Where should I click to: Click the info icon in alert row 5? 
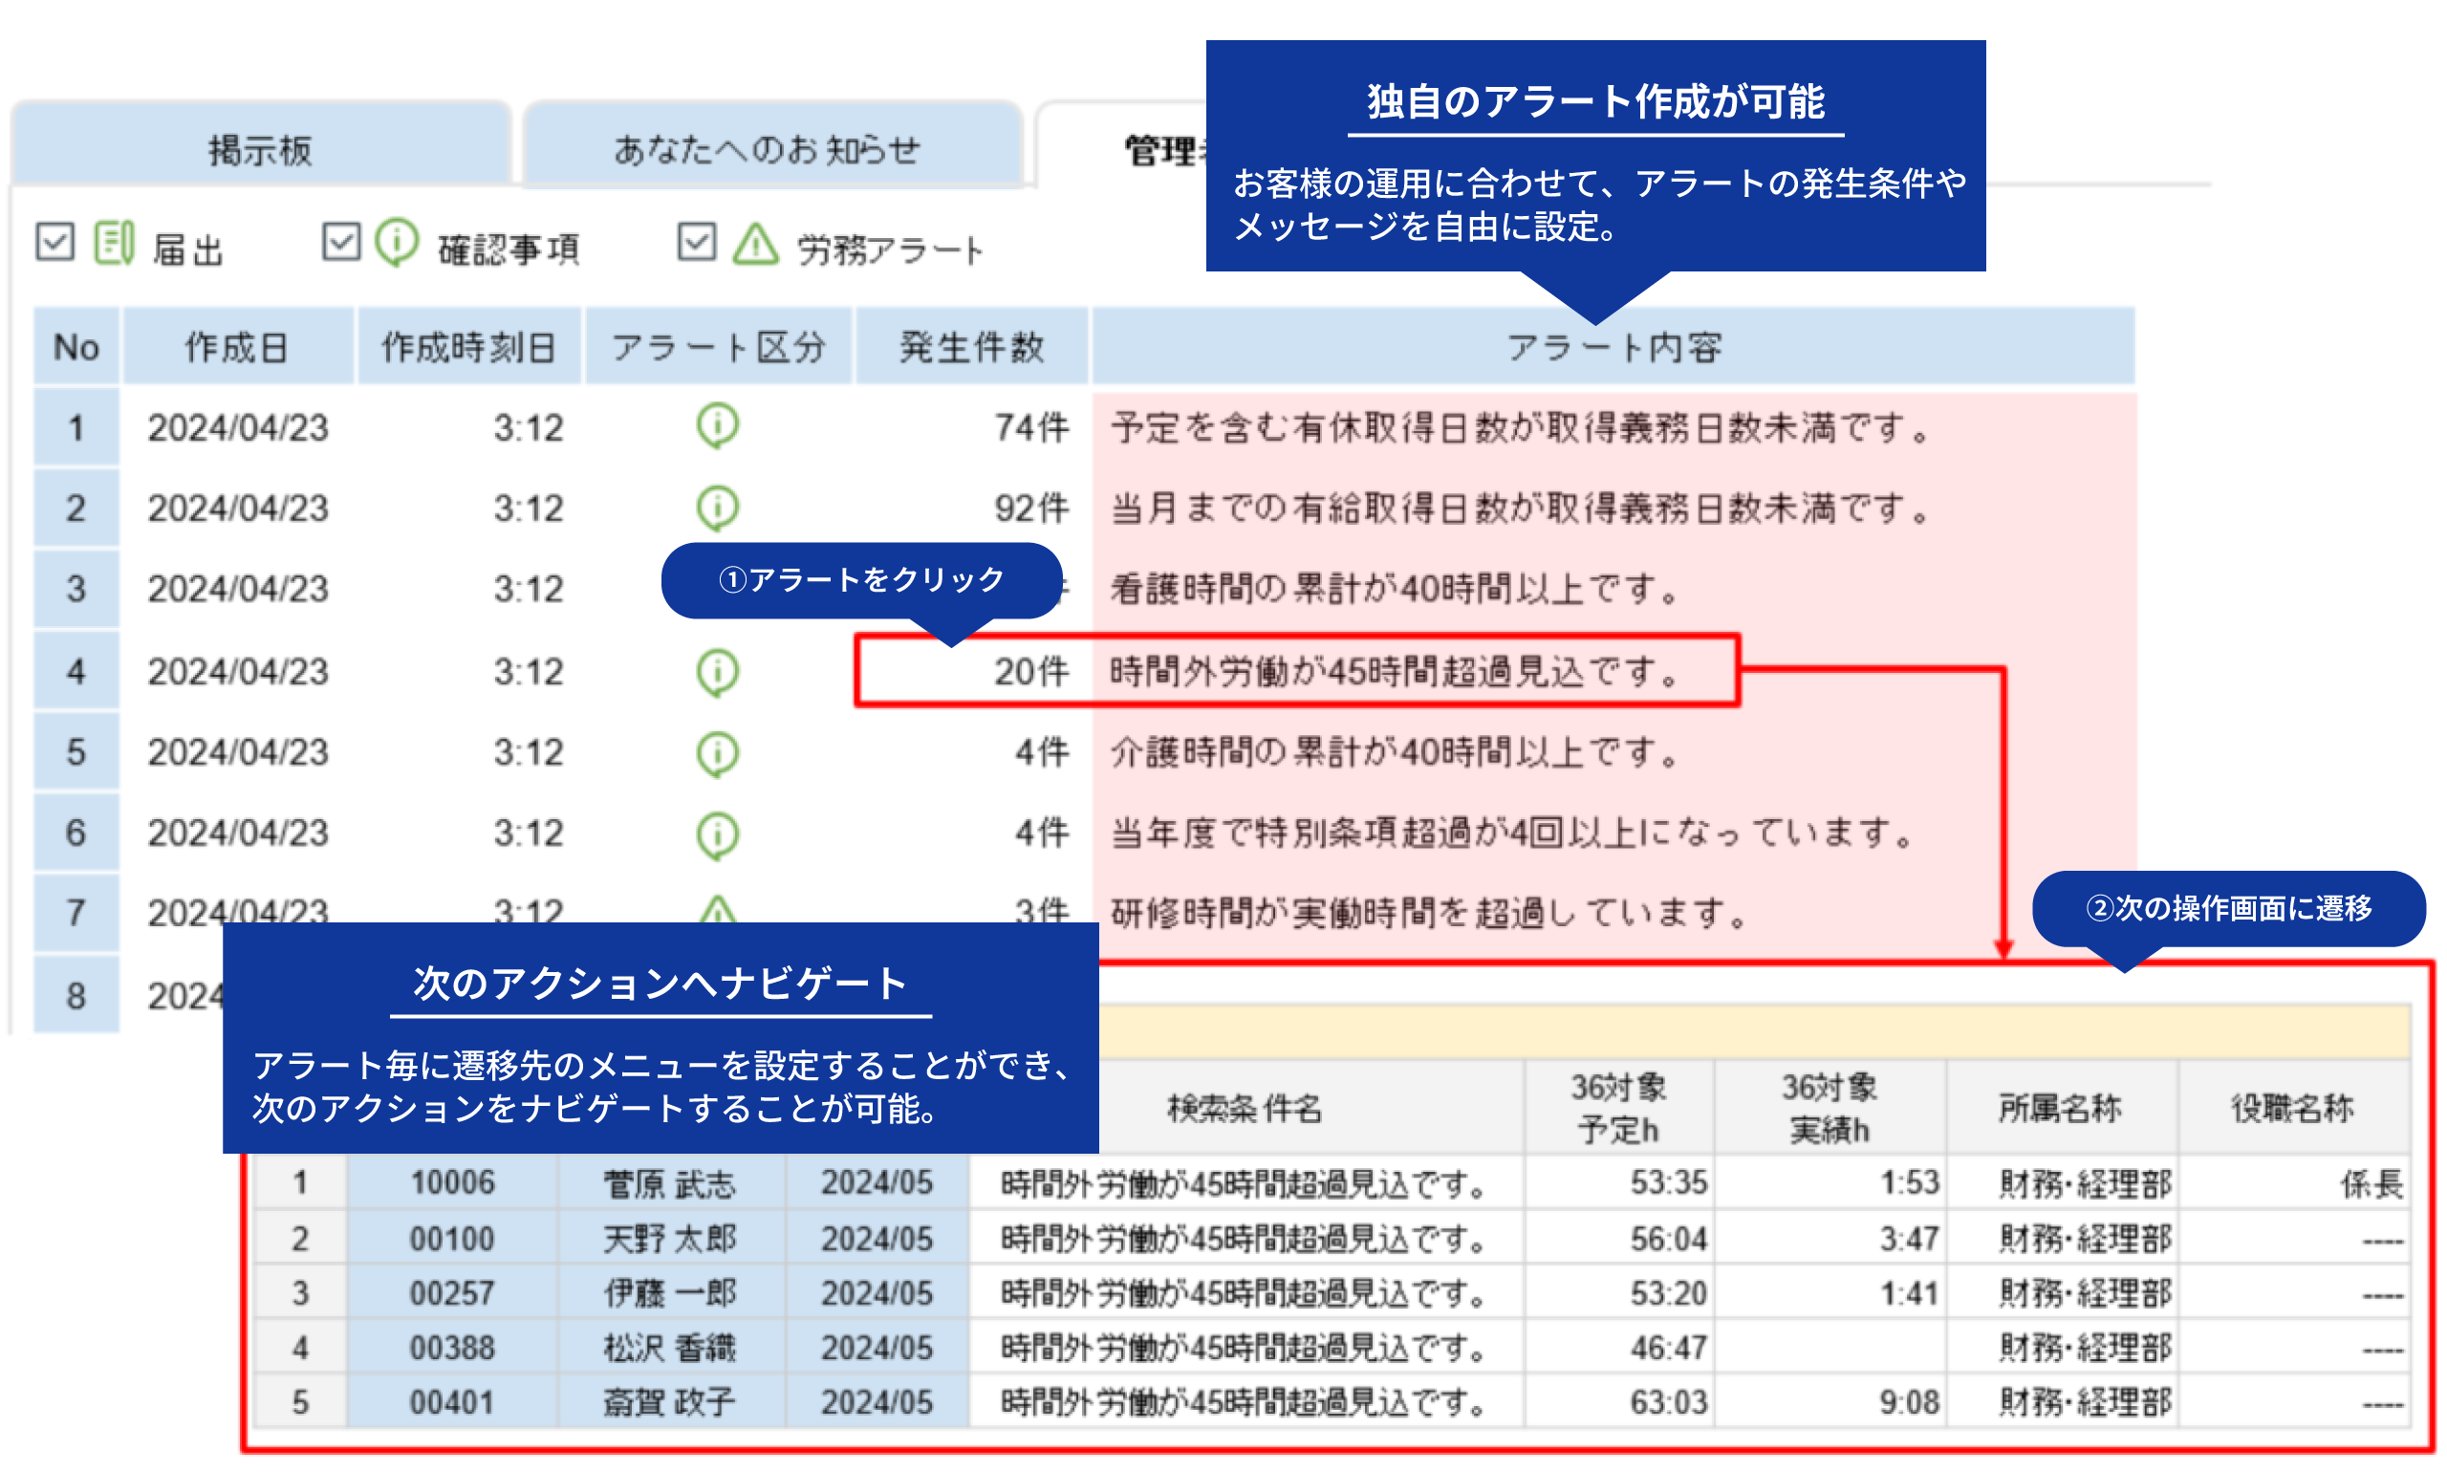click(x=717, y=753)
